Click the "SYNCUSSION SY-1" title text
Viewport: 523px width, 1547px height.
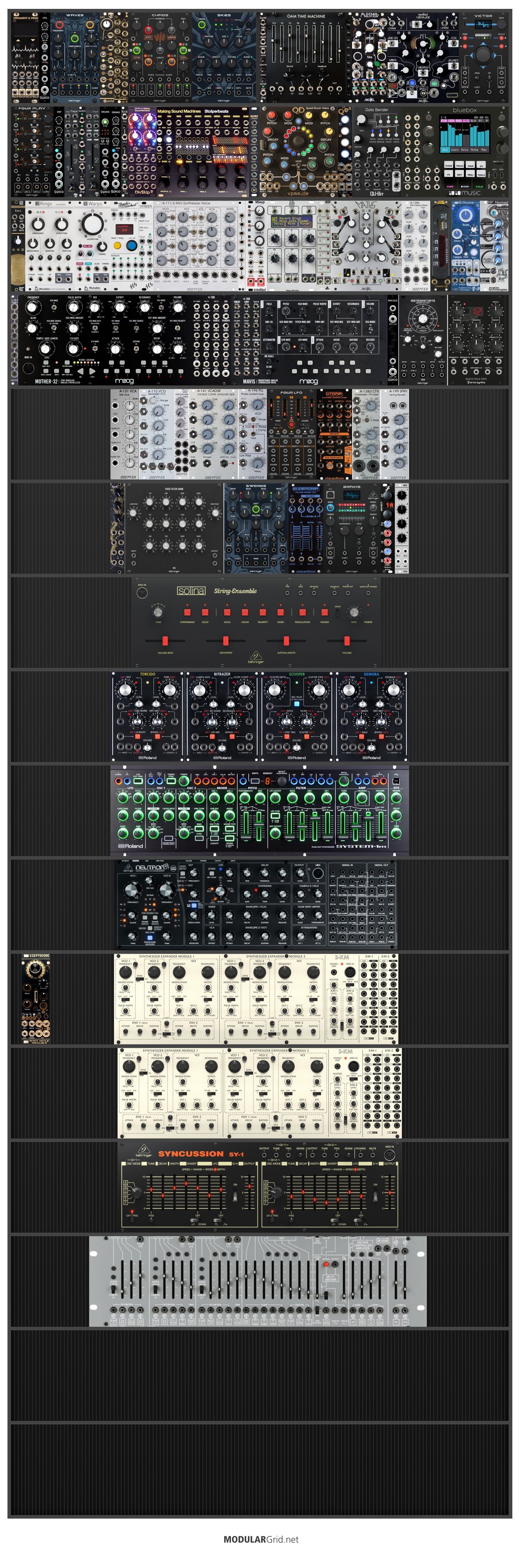[200, 1154]
